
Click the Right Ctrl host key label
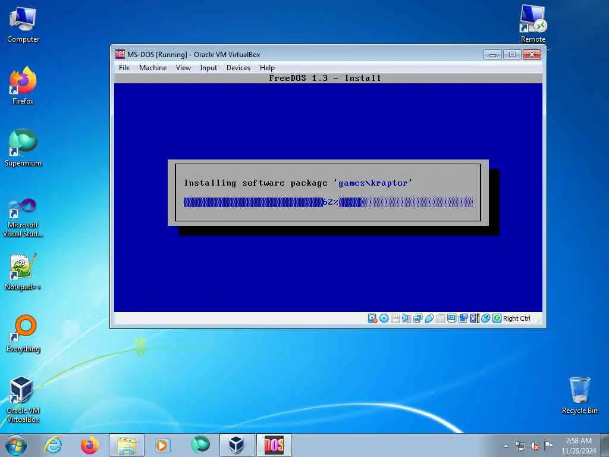pyautogui.click(x=517, y=318)
